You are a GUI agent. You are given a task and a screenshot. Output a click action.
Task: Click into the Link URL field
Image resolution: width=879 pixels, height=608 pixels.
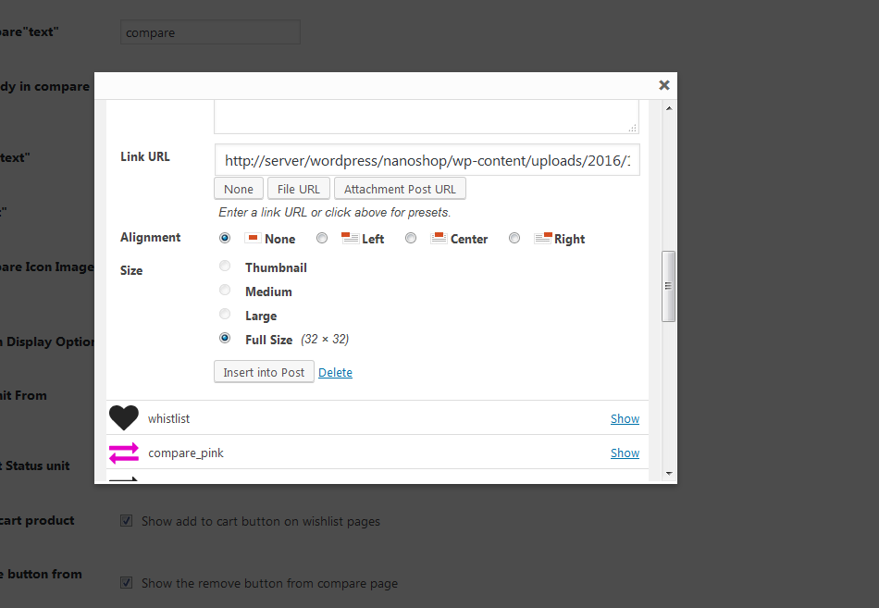tap(427, 160)
